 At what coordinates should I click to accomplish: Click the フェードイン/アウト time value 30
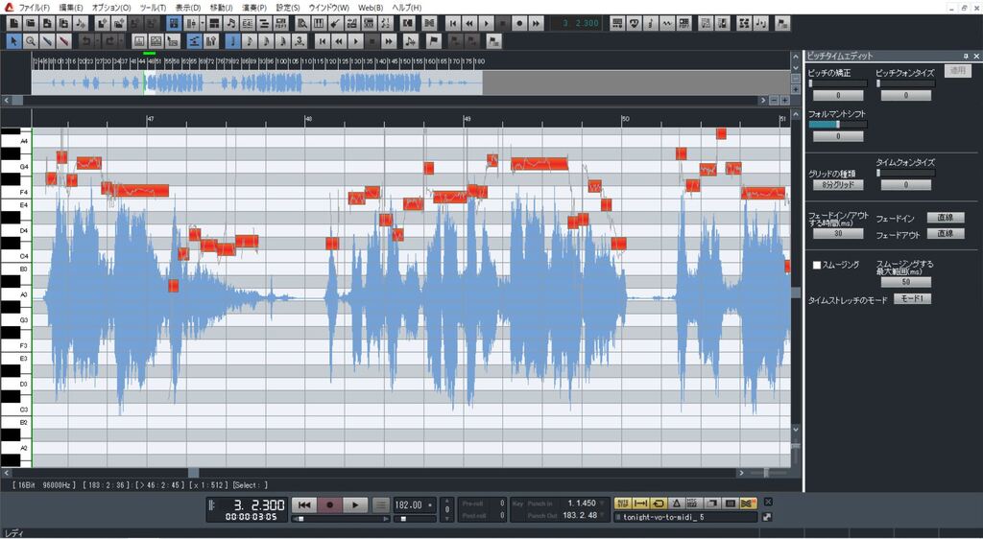pos(838,233)
